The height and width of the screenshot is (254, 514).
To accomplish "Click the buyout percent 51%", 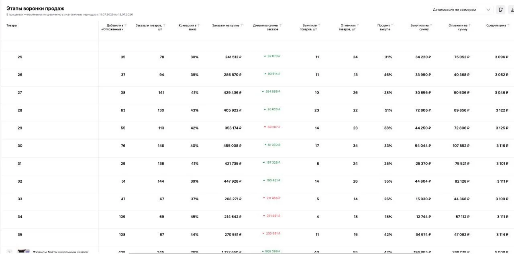I will coord(388,110).
